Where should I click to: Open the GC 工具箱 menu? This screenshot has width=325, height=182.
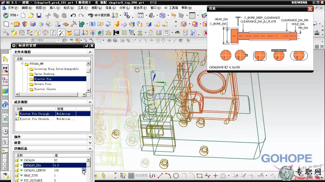tap(171, 8)
